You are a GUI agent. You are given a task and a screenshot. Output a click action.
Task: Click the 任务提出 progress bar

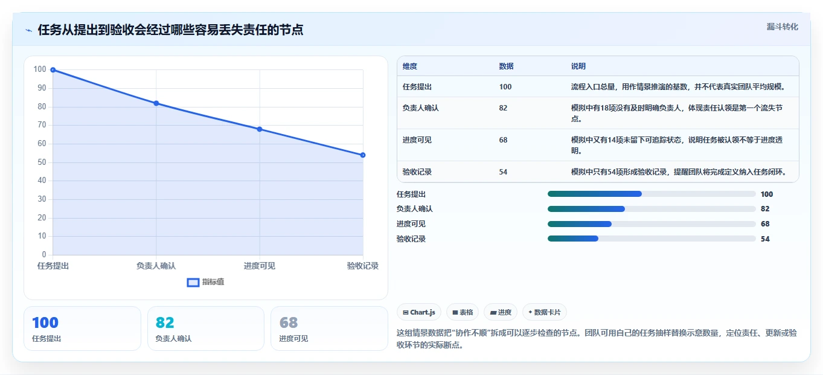[x=652, y=194]
